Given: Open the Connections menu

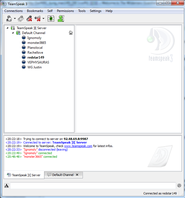Looking at the screenshot, I should point(14,11).
